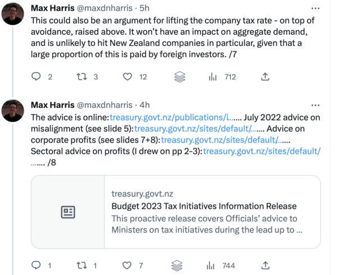Like the second tweet with 7 likes
Screen dimensions: 337x275
pos(127,264)
